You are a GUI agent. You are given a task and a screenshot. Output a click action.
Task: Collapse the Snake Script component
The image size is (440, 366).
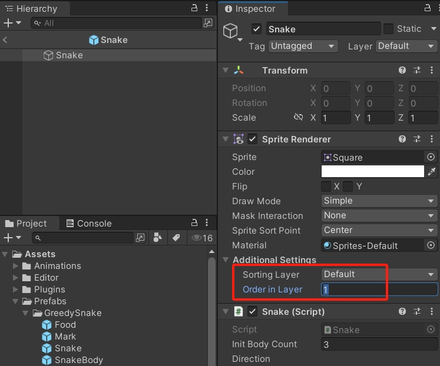click(226, 311)
